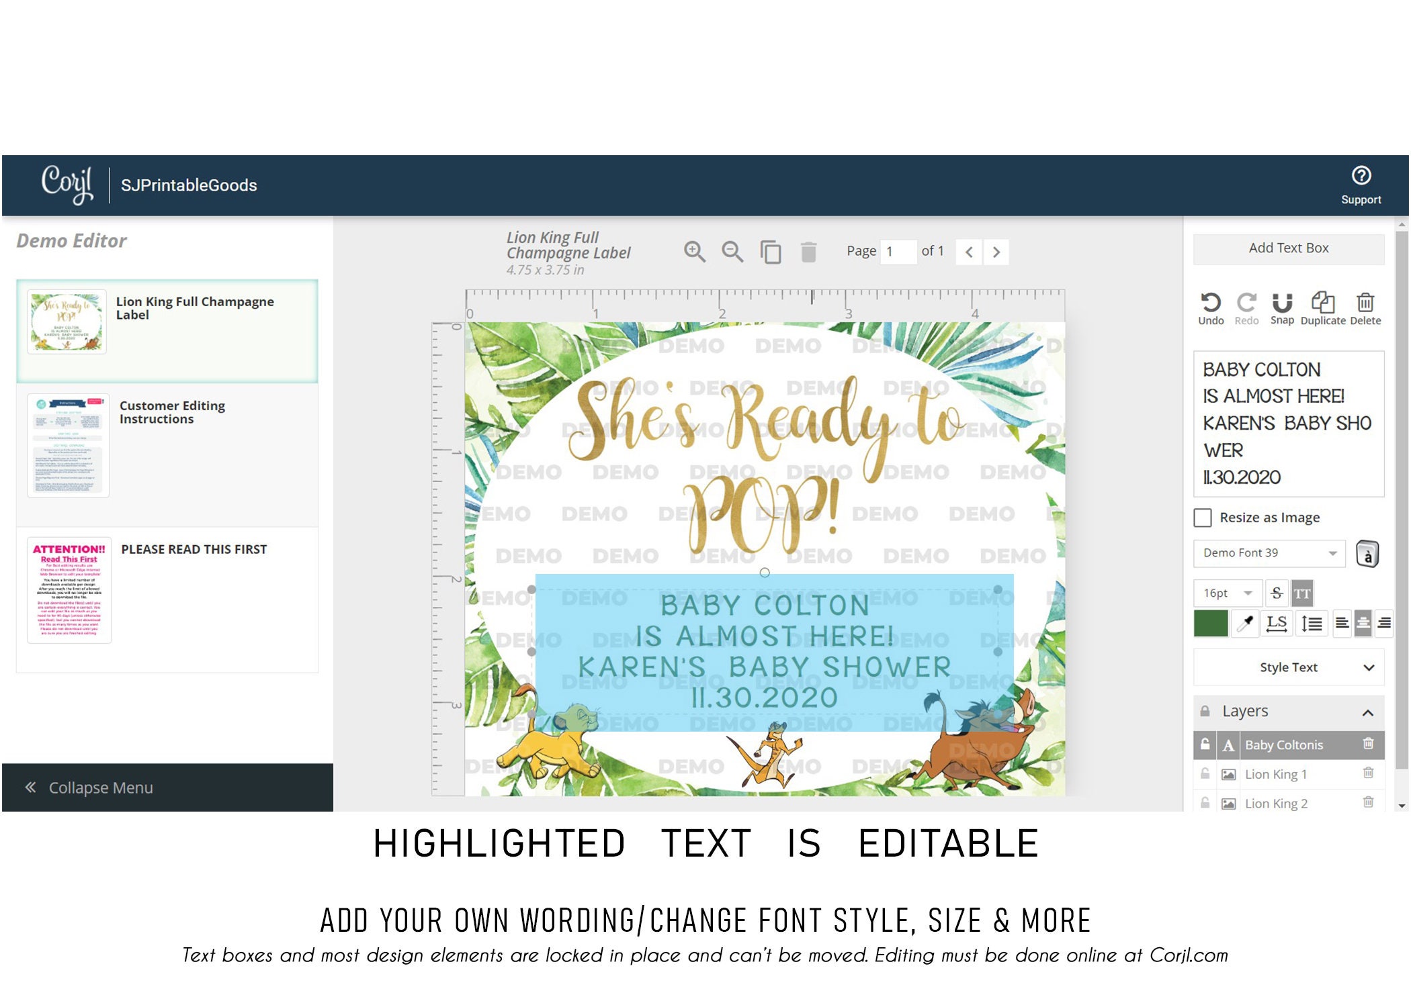Open the Support help icon
This screenshot has height=1007, width=1411.
coord(1361,176)
